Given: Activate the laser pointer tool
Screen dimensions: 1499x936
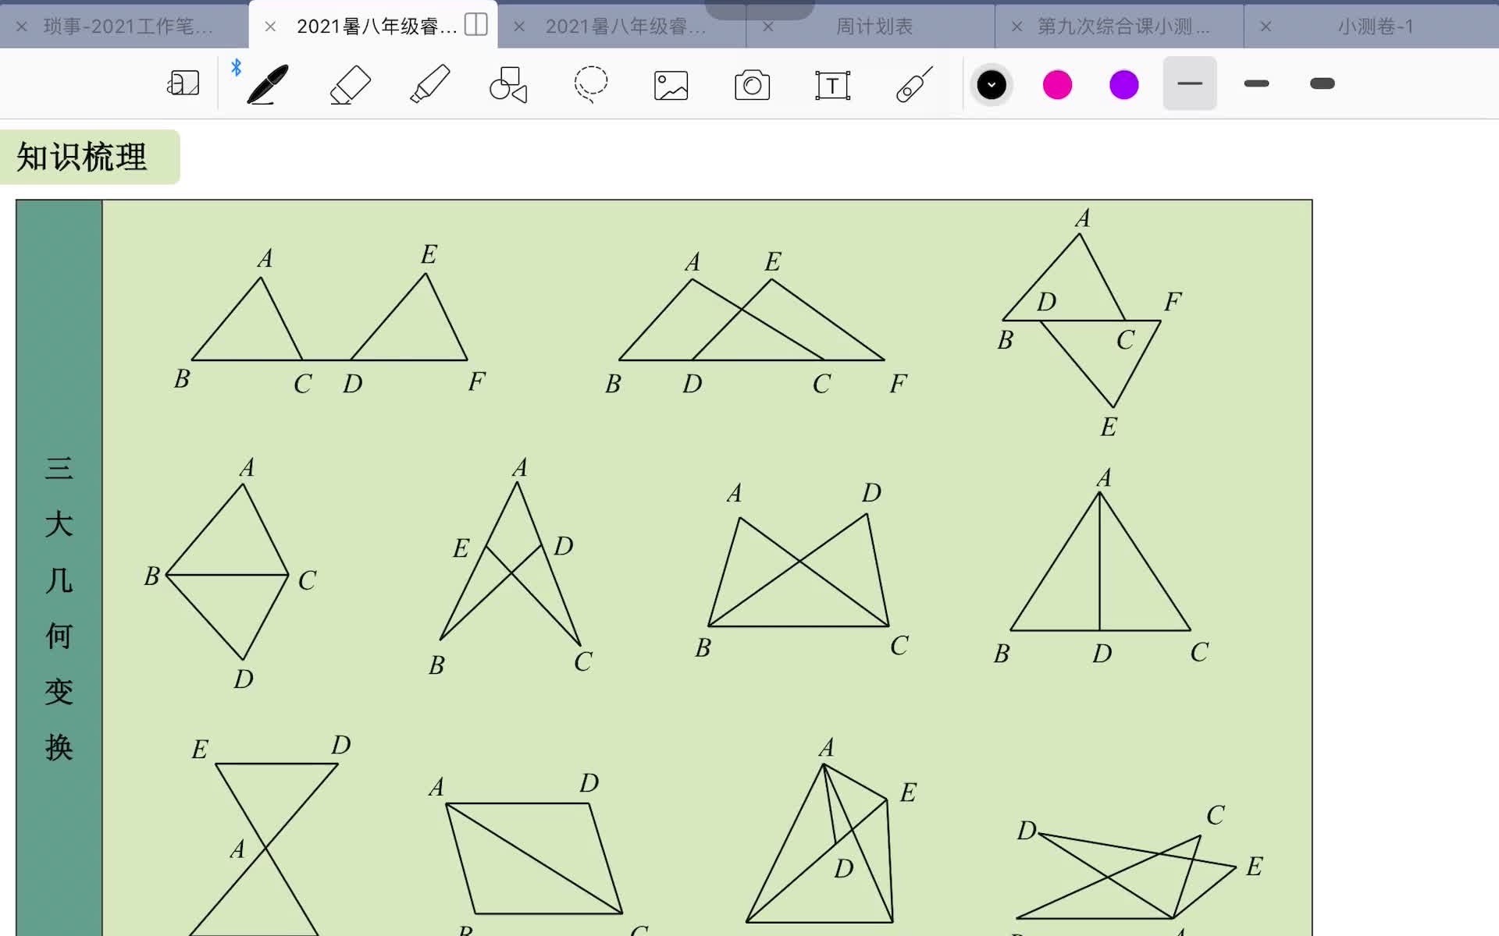Looking at the screenshot, I should click(x=913, y=84).
